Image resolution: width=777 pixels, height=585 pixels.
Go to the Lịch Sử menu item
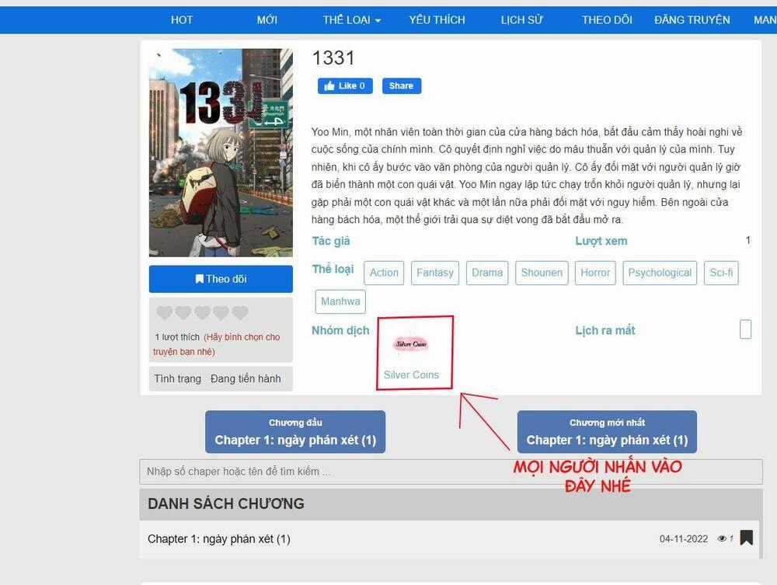point(521,20)
